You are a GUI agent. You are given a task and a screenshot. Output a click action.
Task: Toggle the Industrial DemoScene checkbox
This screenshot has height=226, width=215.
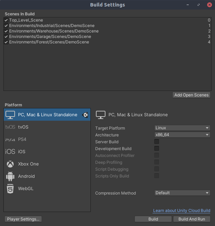point(6,26)
